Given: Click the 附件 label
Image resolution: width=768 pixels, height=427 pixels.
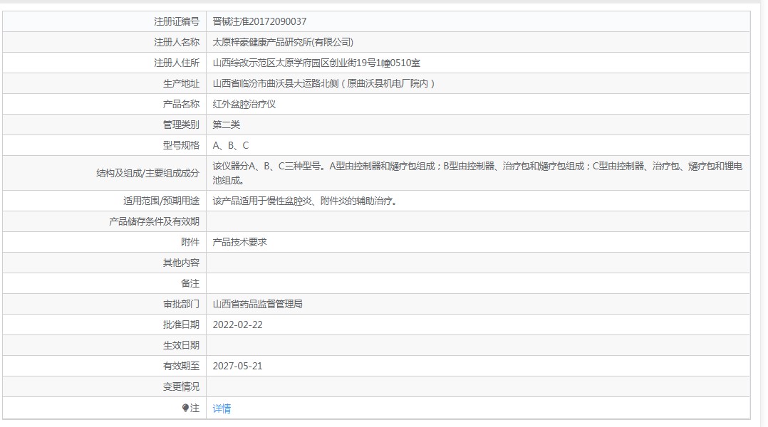Looking at the screenshot, I should [x=190, y=242].
